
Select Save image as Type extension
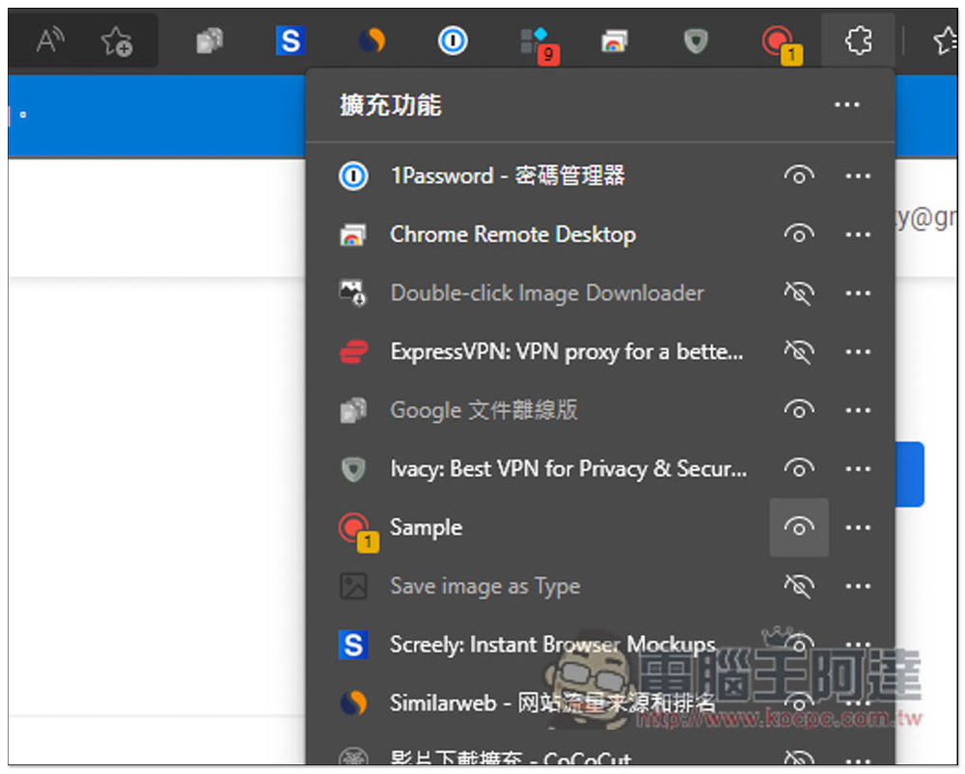[484, 586]
